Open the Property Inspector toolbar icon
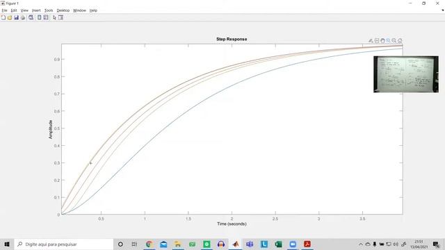 click(60, 17)
